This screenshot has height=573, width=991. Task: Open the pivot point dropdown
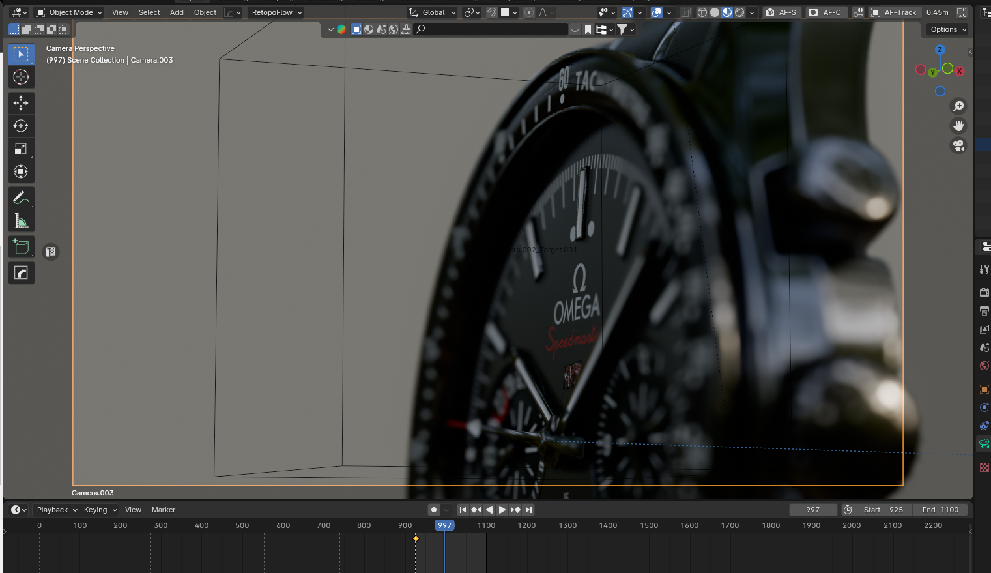[472, 12]
